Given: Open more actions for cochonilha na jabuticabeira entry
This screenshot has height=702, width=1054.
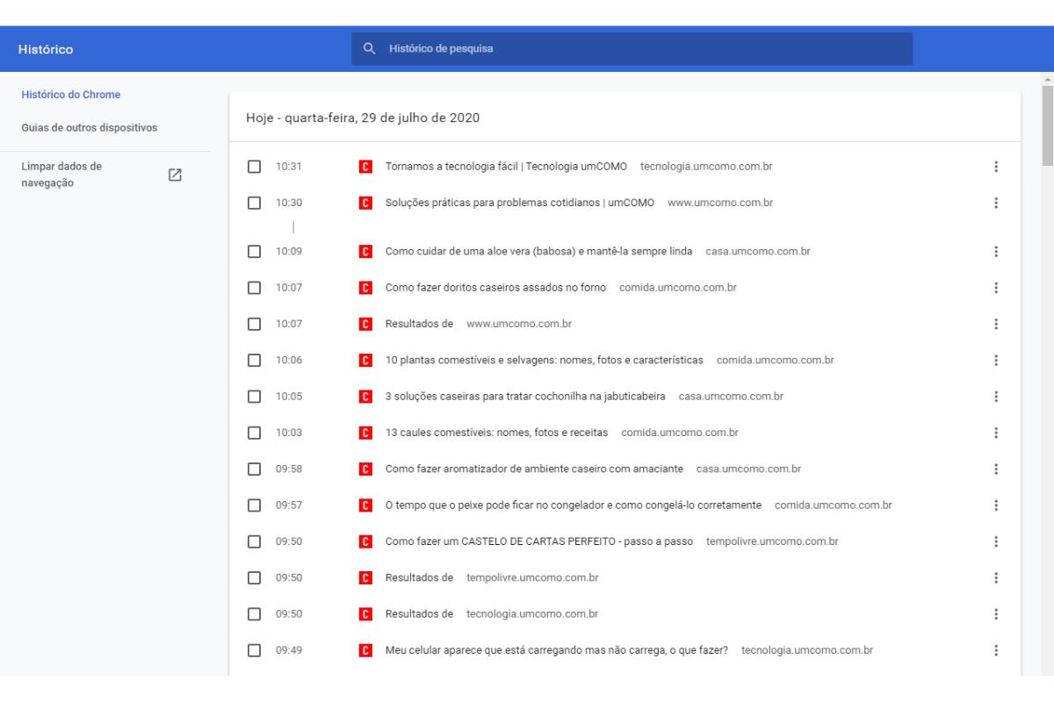Looking at the screenshot, I should [x=995, y=397].
